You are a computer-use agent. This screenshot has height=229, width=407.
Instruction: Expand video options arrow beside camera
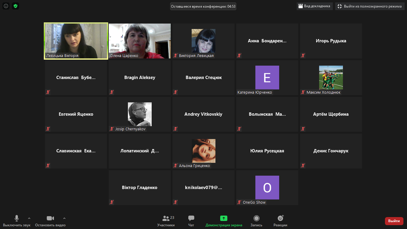(64, 218)
